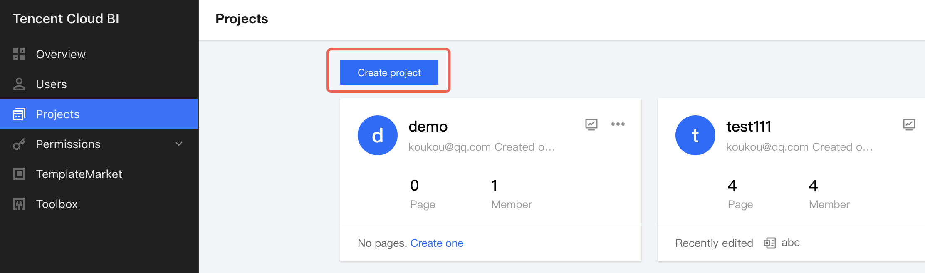
Task: Click the abc page spreadsheet icon
Action: [769, 243]
